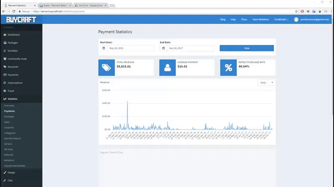Click the End Date calendar icon
334x187 pixels.
pyautogui.click(x=163, y=48)
